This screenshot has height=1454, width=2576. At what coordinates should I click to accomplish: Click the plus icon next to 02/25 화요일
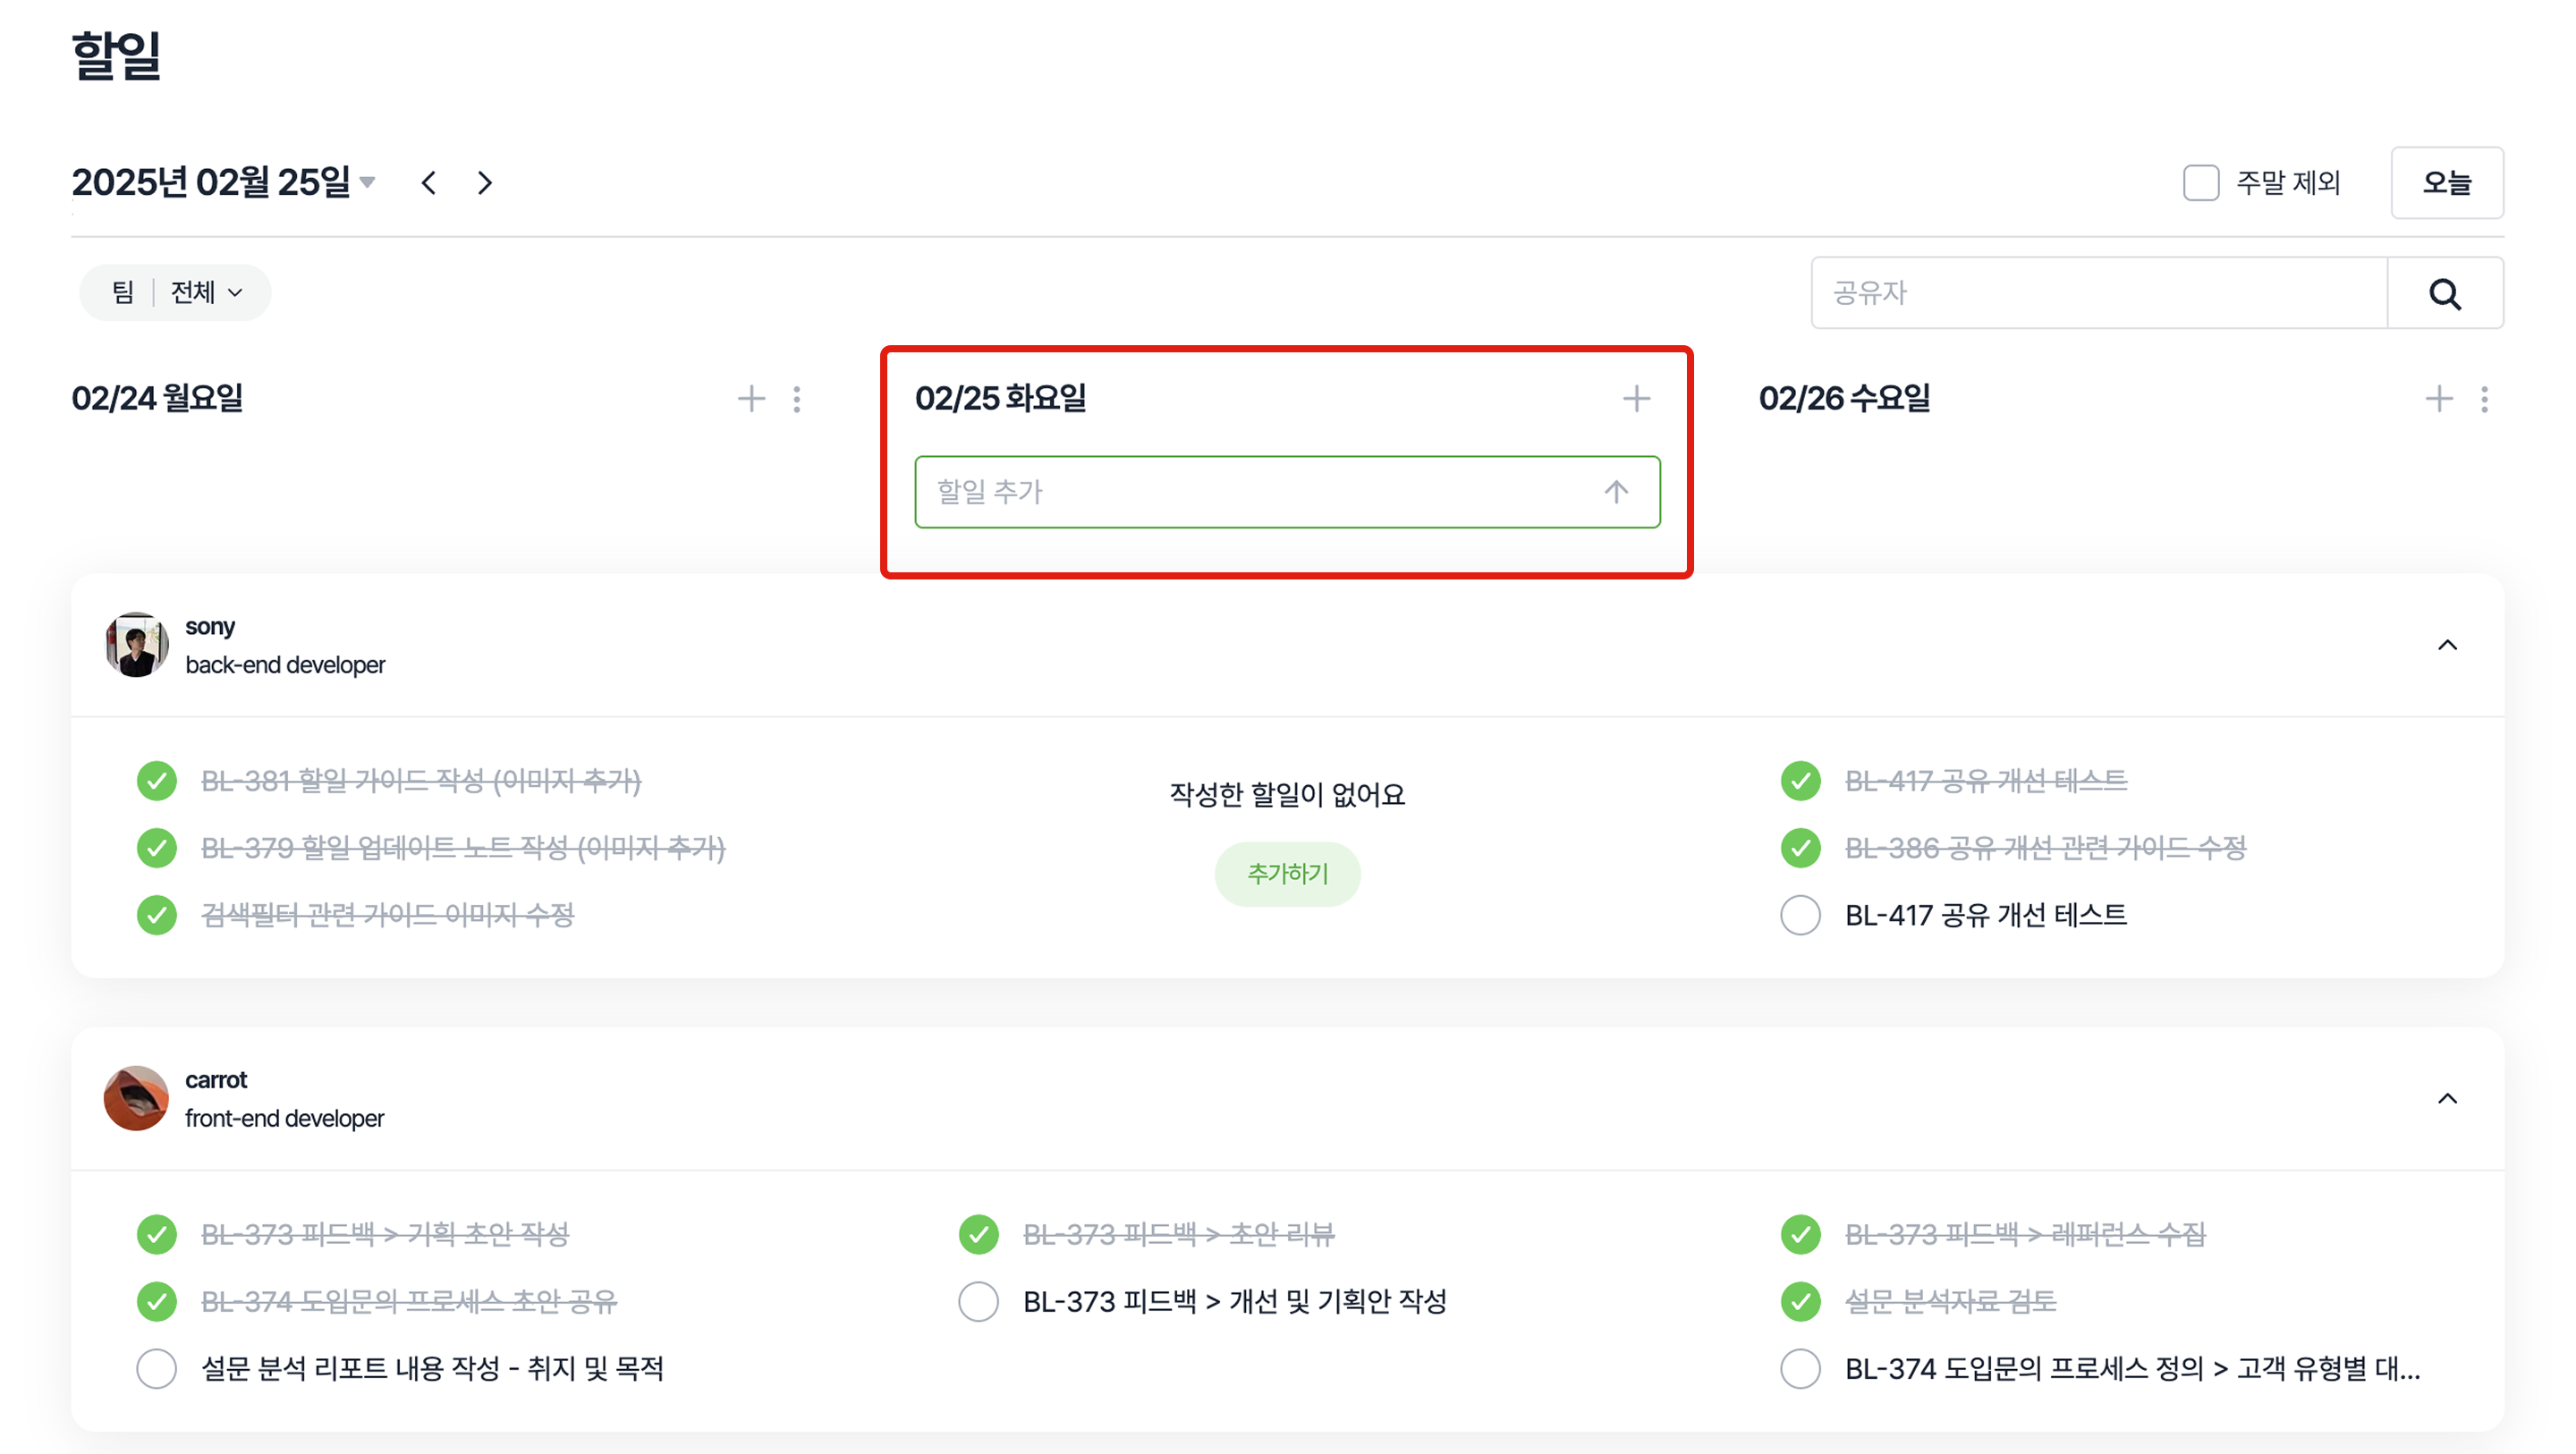1636,399
